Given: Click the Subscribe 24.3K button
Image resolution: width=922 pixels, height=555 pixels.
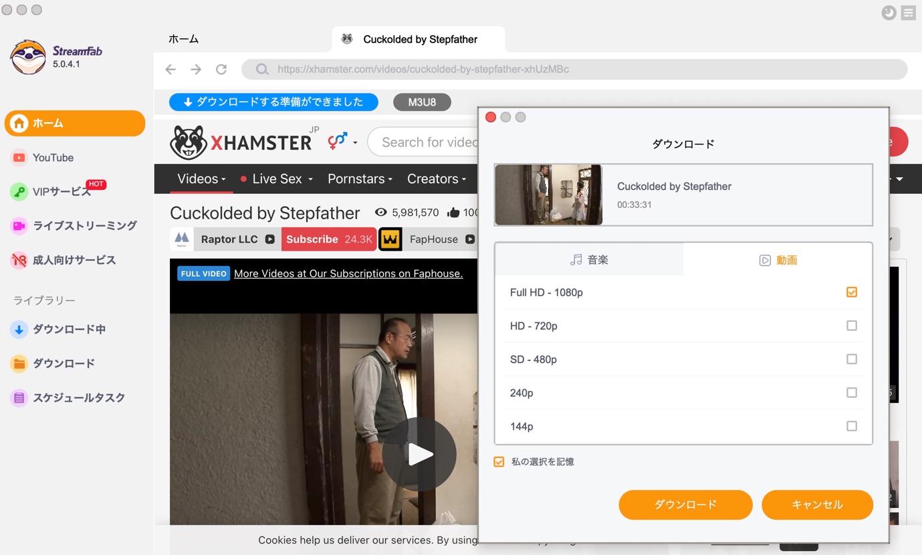Looking at the screenshot, I should click(x=329, y=239).
